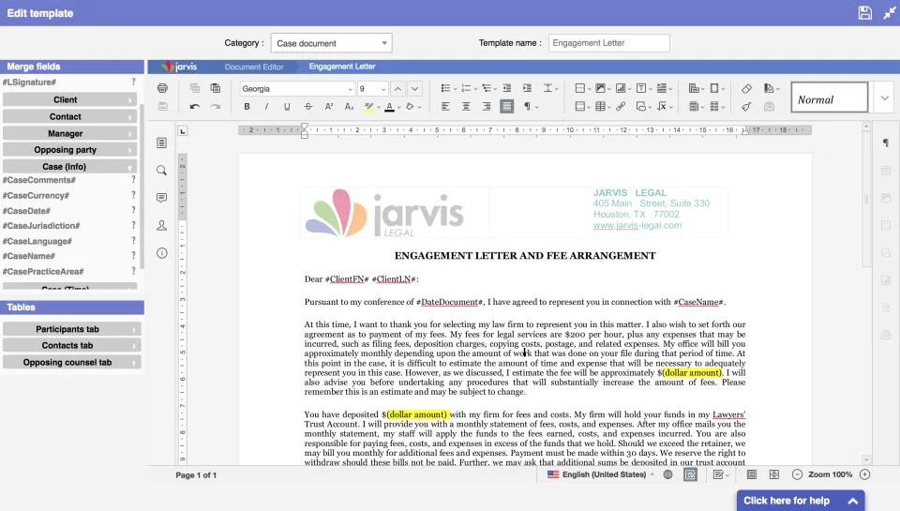
Task: Expand the Contact merge fields group
Action: [69, 116]
